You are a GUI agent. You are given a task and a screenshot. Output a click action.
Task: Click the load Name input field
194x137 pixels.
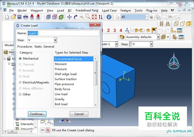click(63, 33)
